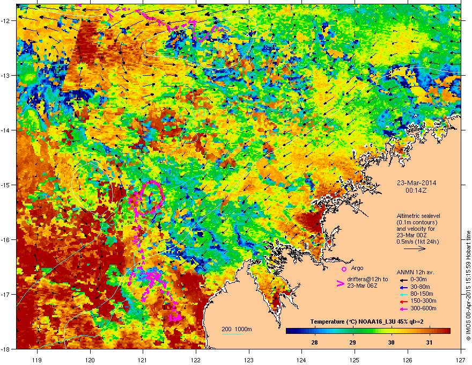Viewport: 472px width, 365px height.
Task: Click the '0.5m/s (1kt 24h)' label
Action: point(417,242)
